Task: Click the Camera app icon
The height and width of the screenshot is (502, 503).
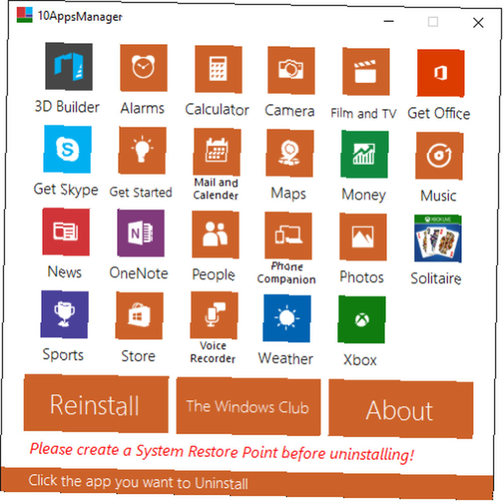Action: [291, 70]
